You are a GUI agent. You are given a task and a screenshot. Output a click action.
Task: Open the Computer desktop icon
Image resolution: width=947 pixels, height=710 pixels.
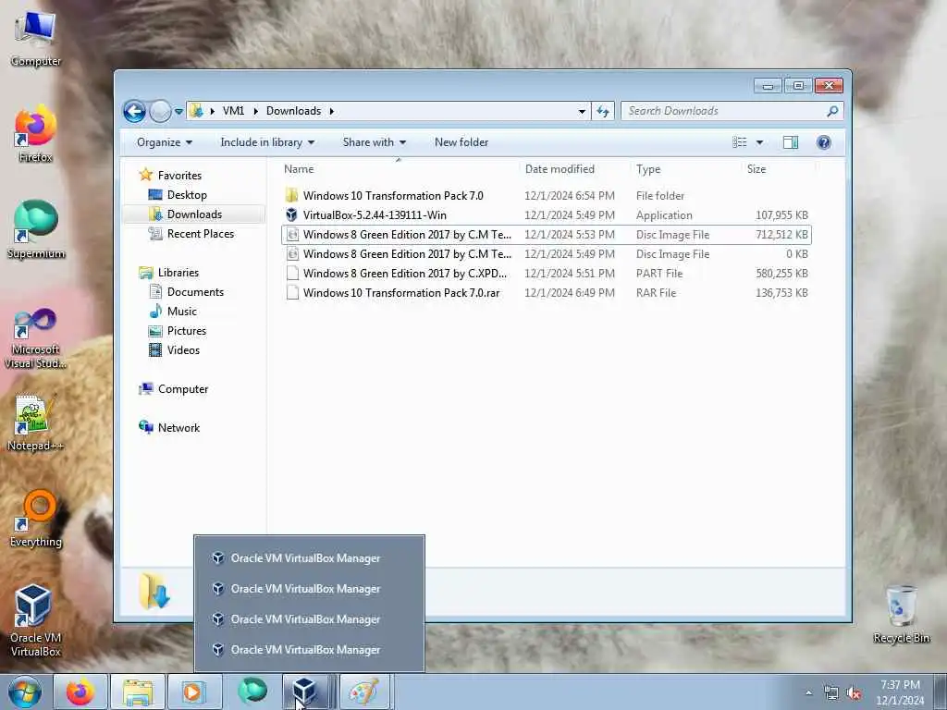35,39
